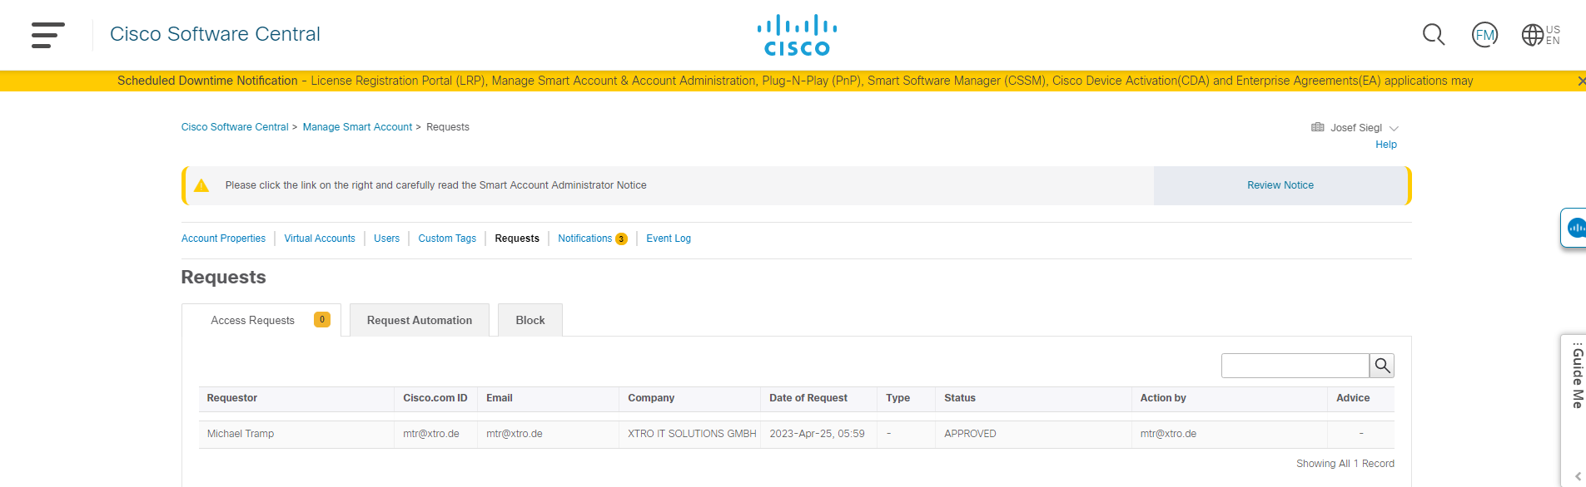Image resolution: width=1586 pixels, height=487 pixels.
Task: Click the yellow warning triangle icon
Action: [x=201, y=185]
